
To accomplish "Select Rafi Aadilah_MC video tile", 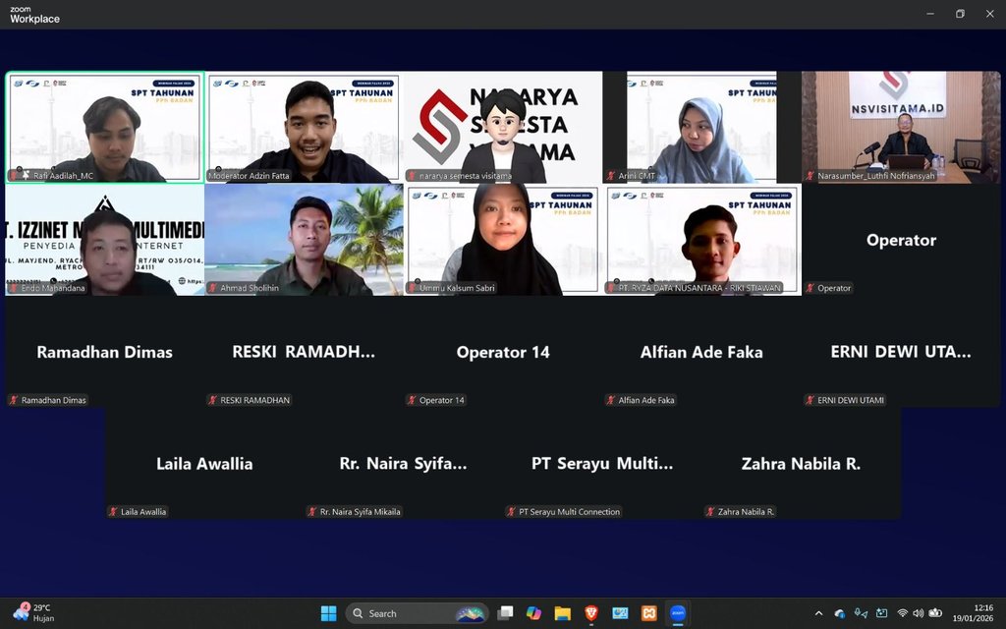I will coord(105,127).
